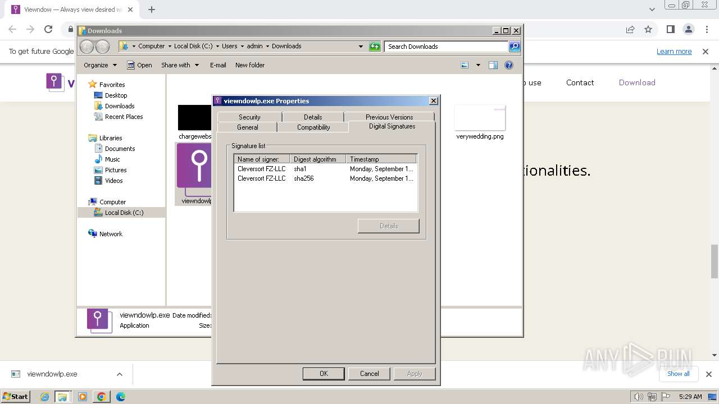
Task: Click Cancel in Properties dialog
Action: [369, 374]
